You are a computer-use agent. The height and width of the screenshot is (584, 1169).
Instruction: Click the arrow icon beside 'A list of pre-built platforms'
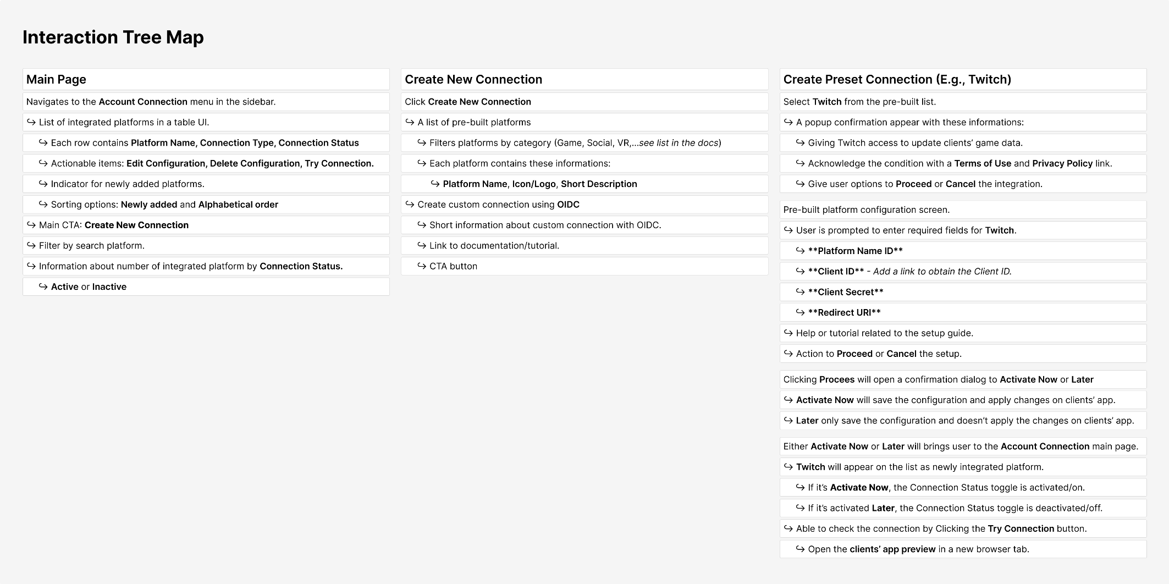click(410, 122)
